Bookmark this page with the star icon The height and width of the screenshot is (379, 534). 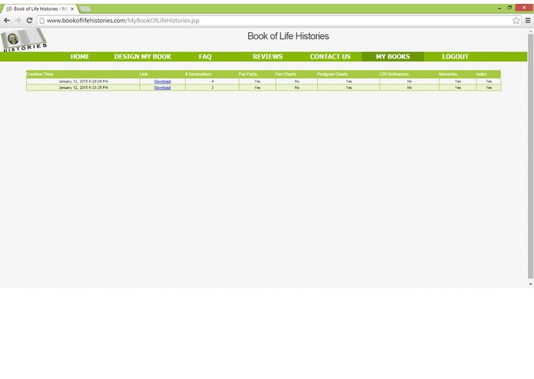click(x=516, y=21)
